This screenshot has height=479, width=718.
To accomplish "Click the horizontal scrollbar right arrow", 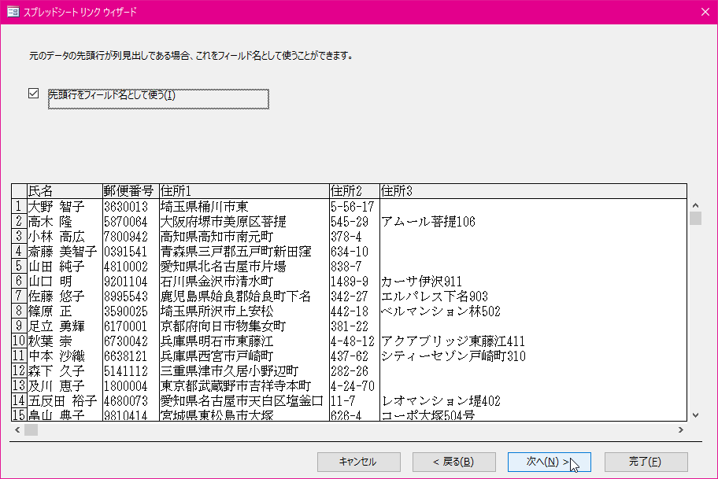I will coord(681,430).
